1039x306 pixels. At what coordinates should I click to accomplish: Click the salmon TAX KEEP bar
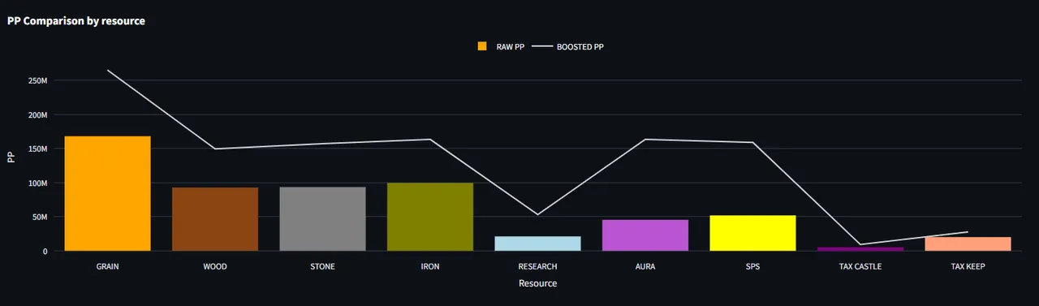pyautogui.click(x=968, y=244)
